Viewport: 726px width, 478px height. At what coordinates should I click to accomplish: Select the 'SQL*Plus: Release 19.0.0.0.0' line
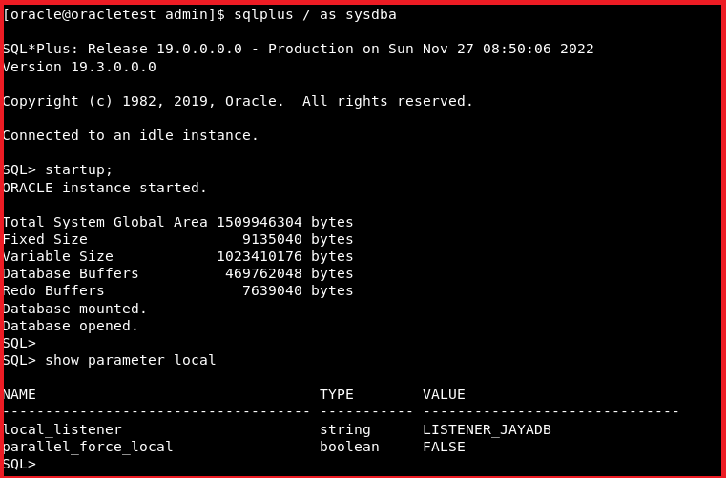click(x=299, y=49)
